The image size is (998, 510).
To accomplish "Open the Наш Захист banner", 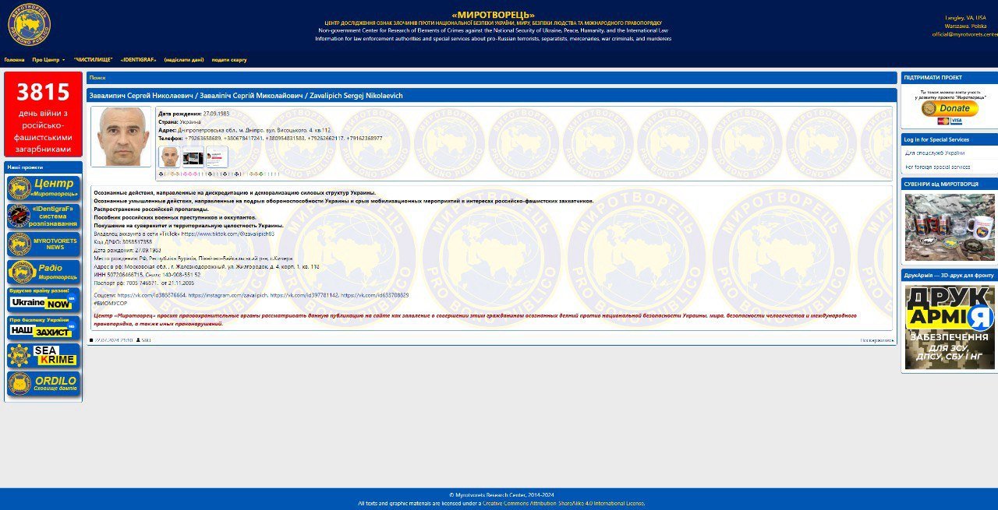I will click(x=44, y=328).
